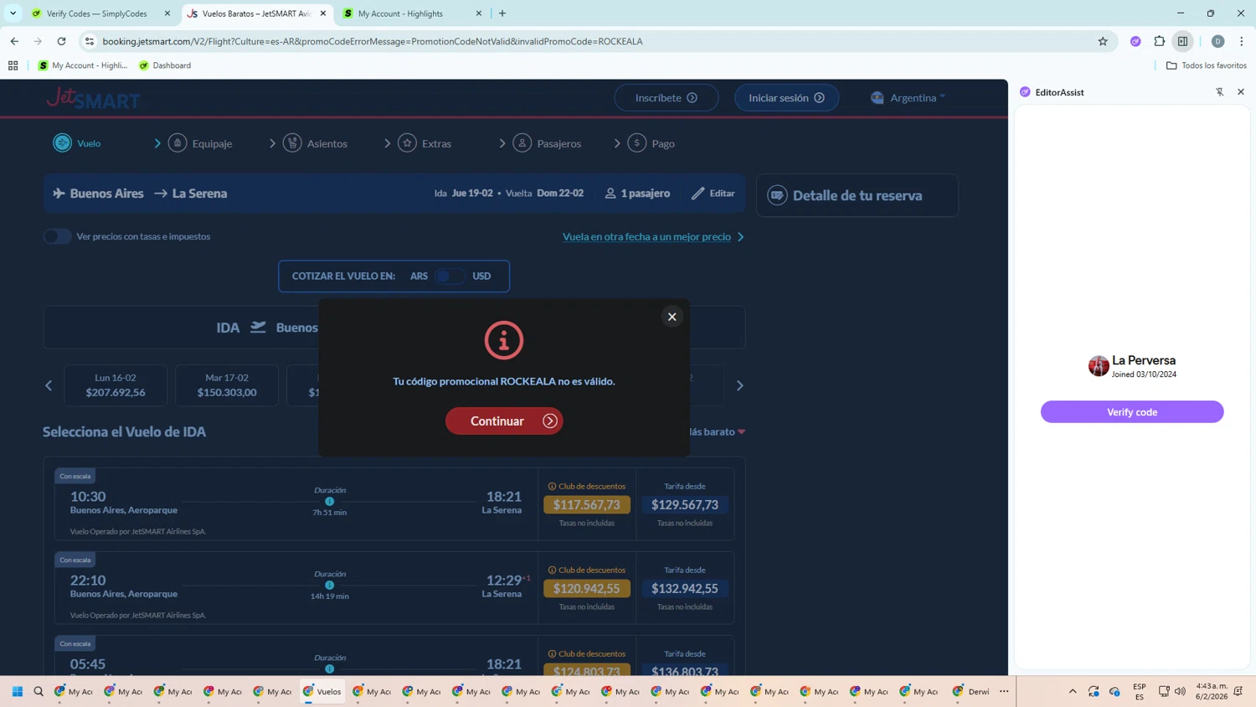Open the Argentina country dropdown
Viewport: 1256px width, 707px height.
(x=909, y=98)
